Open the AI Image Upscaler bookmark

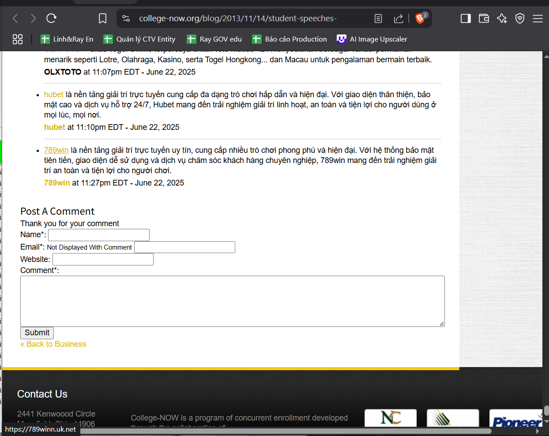372,39
